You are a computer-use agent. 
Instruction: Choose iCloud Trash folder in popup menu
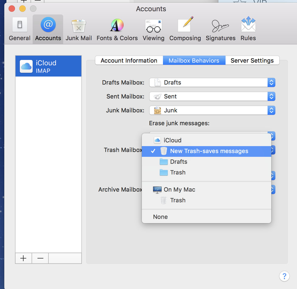207,172
